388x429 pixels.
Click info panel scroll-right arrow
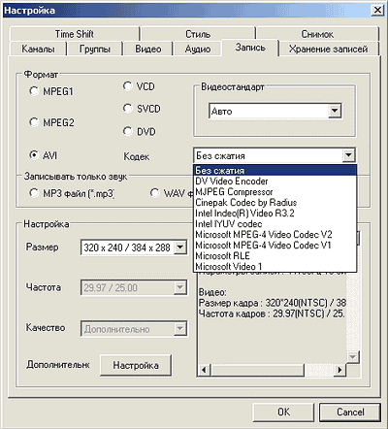click(339, 370)
